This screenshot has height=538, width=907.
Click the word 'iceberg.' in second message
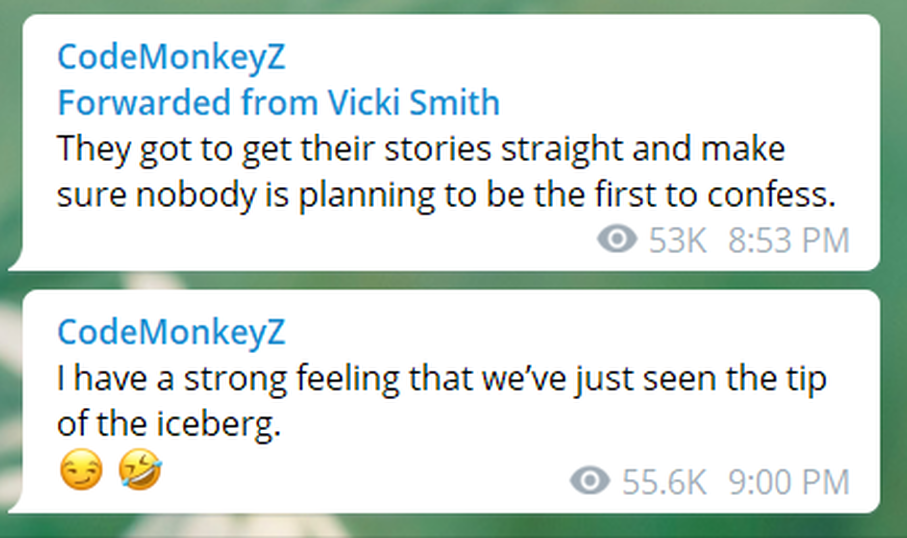coord(219,423)
